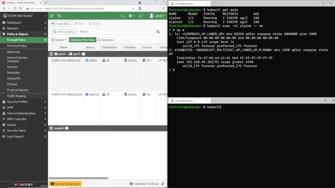The width and height of the screenshot is (335, 188).
Task: Open the browser menu icon
Action: pos(164,8)
